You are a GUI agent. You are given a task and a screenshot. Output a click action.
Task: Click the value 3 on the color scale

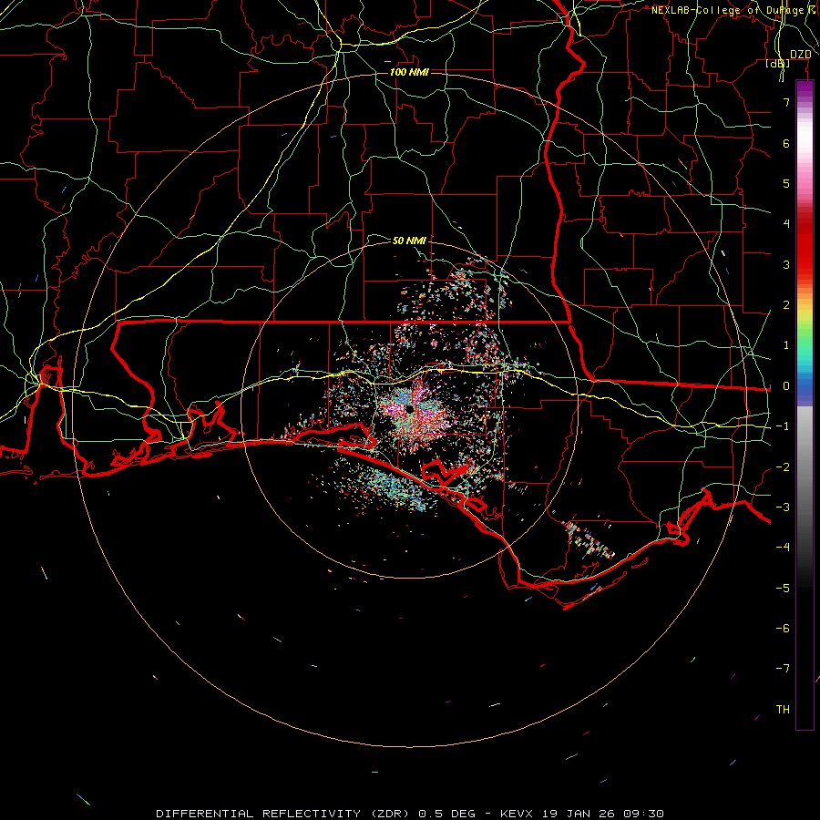(786, 264)
